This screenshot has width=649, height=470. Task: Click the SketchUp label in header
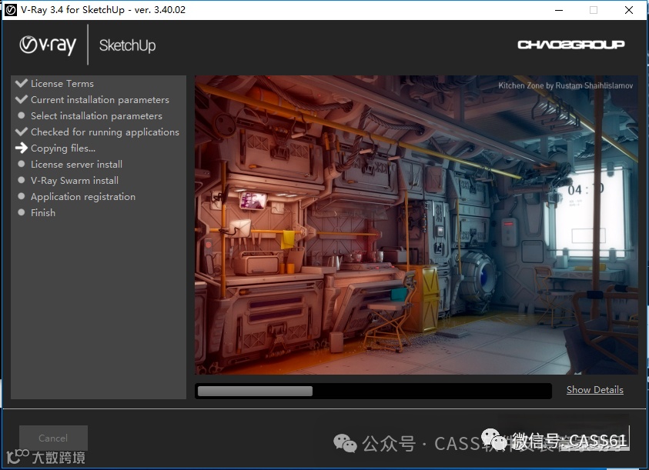coord(127,45)
